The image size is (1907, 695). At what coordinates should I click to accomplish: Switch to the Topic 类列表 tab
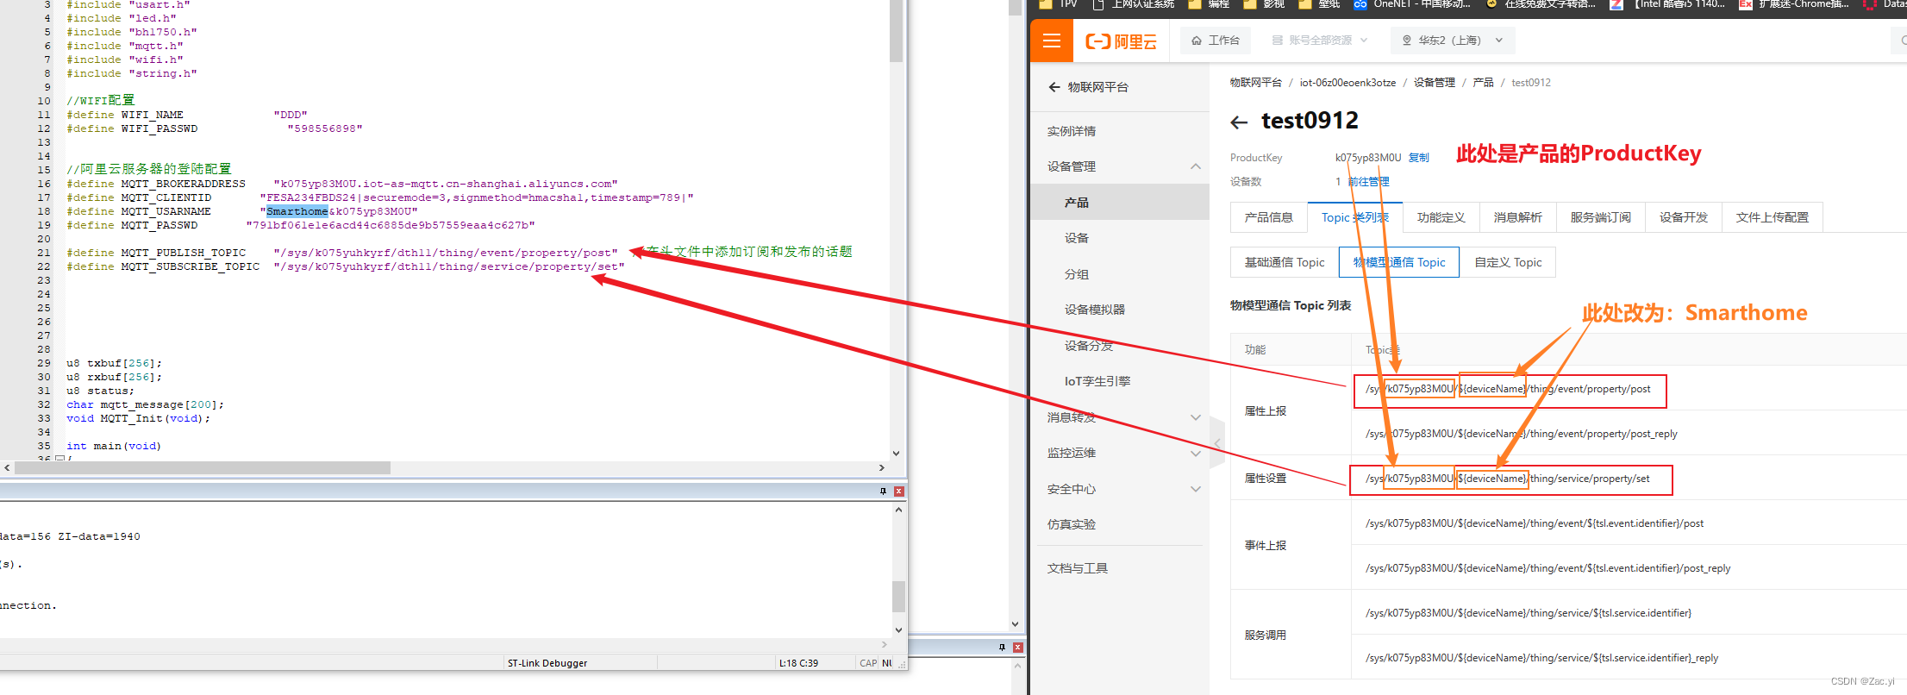[1354, 217]
